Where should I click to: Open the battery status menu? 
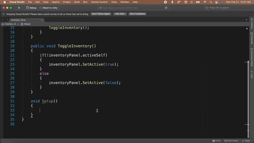tap(198, 2)
